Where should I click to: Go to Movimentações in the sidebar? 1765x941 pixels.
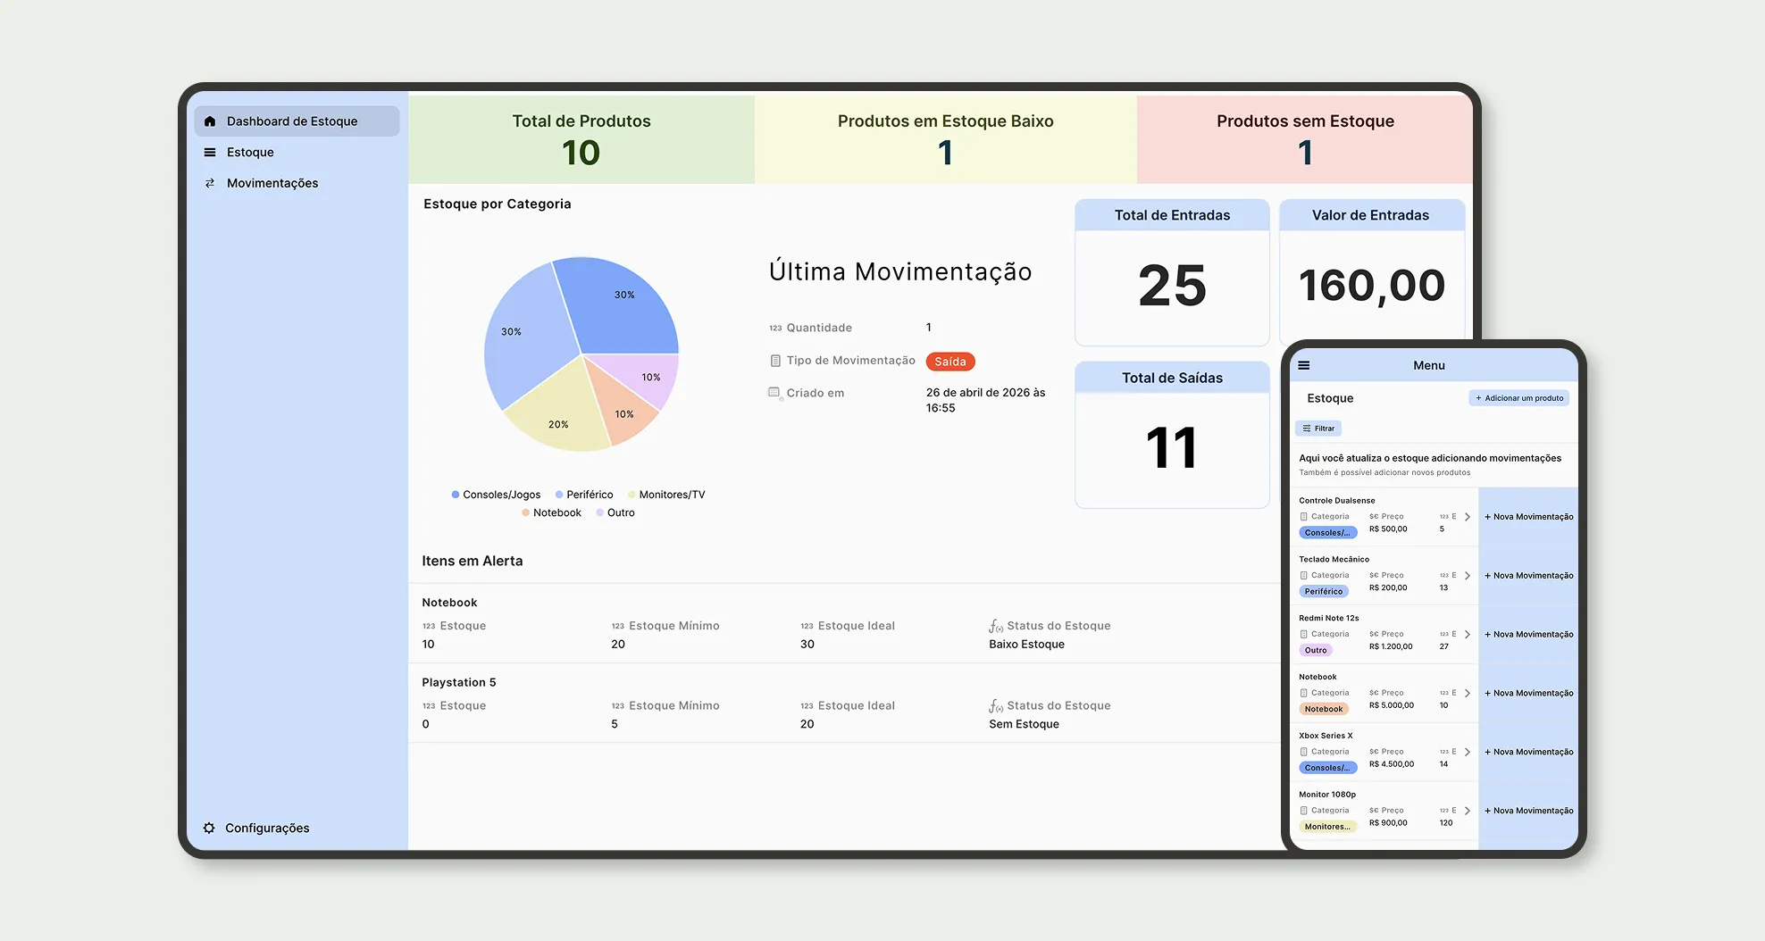[x=272, y=183]
